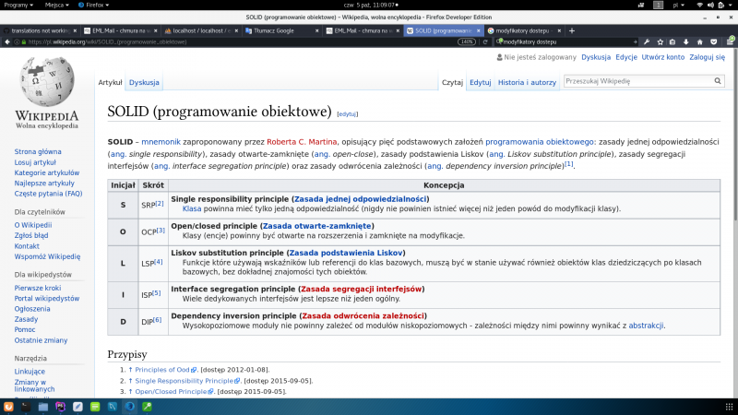Open the terminal from the bottom dock
The image size is (738, 415).
pos(26,407)
